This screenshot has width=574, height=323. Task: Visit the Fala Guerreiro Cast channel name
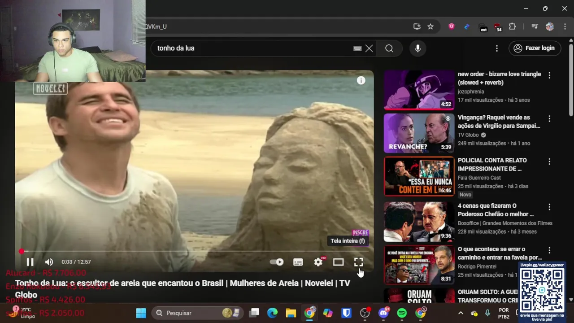(479, 178)
